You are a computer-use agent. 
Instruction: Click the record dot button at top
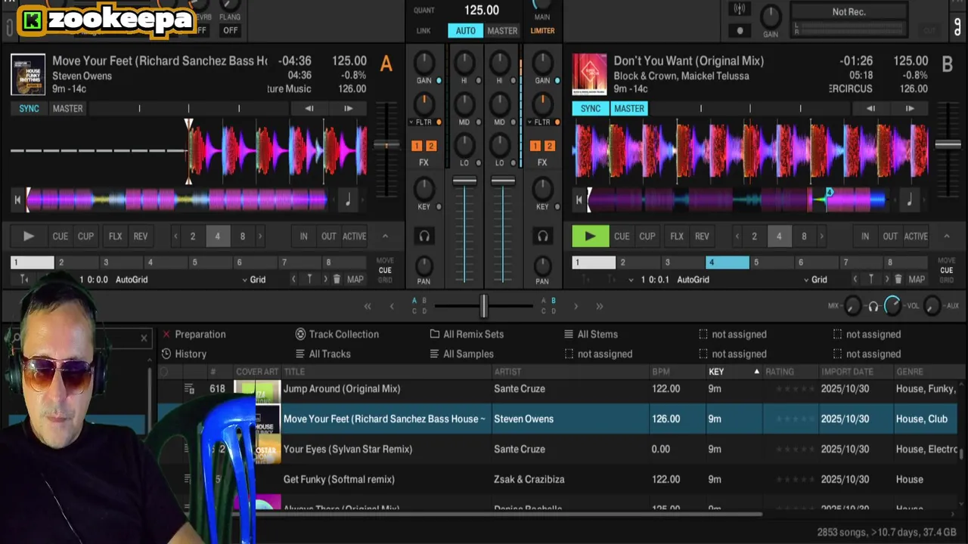coord(740,30)
